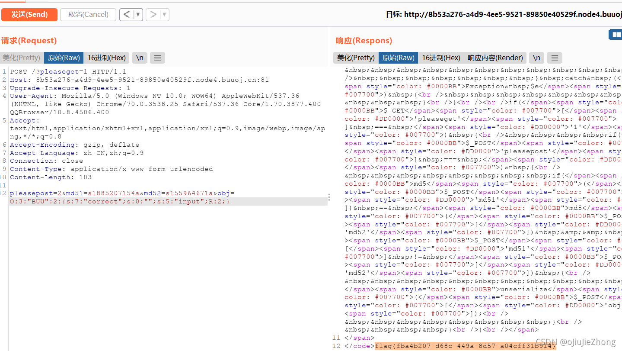
Task: Open the 响应内容(Render) response tab
Action: [x=495, y=58]
